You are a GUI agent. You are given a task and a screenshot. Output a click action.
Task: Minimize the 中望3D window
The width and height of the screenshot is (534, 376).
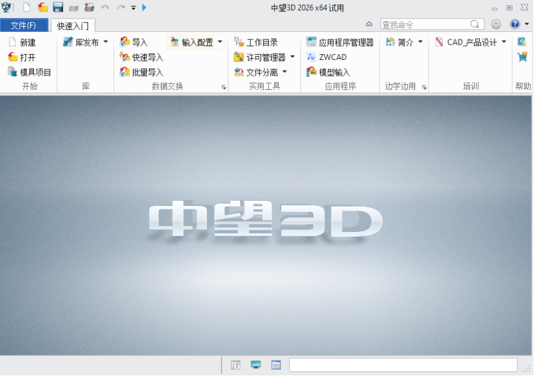[495, 9]
